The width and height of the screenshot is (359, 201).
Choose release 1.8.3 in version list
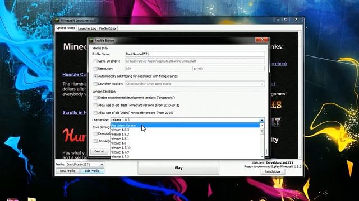[x=185, y=130]
